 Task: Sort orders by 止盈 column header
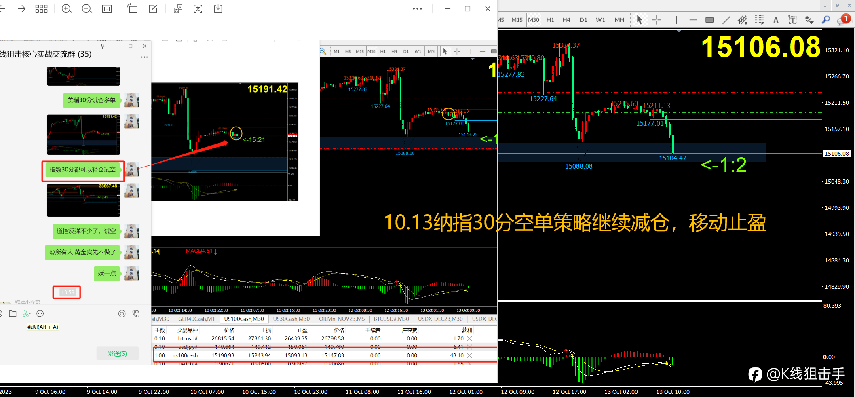click(302, 330)
